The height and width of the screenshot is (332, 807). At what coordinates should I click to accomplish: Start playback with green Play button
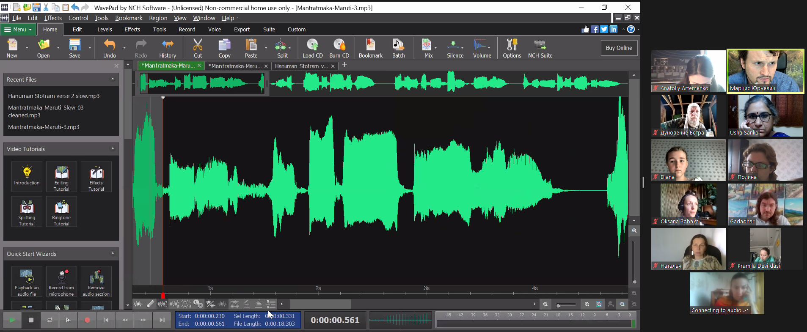pos(12,320)
